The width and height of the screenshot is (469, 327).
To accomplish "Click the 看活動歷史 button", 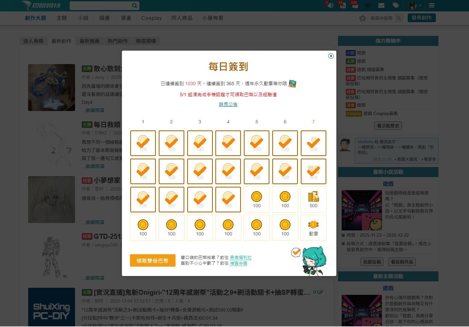I will (x=388, y=126).
